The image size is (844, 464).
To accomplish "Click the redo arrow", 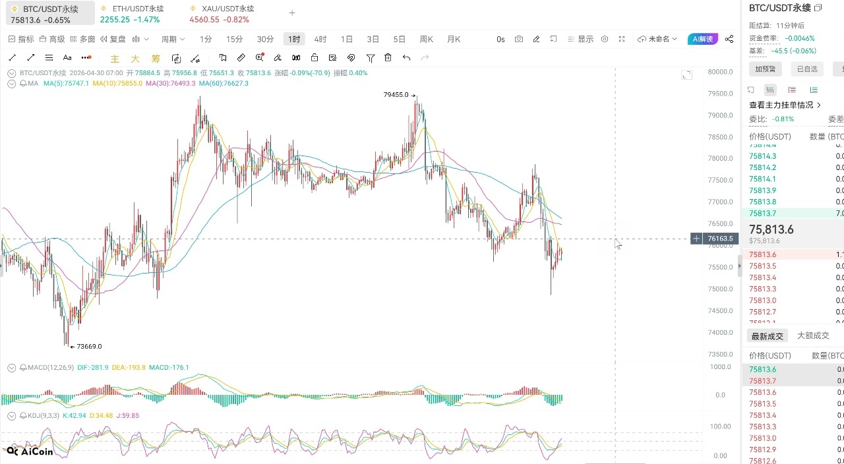I will 425,58.
